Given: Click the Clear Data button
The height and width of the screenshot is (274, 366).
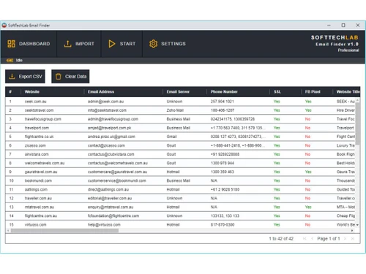Looking at the screenshot, I should tap(70, 77).
